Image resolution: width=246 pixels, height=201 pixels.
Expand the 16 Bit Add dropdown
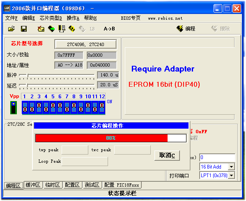(x=231, y=167)
